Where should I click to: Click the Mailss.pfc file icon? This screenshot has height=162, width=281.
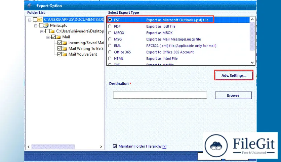pyautogui.click(x=46, y=25)
